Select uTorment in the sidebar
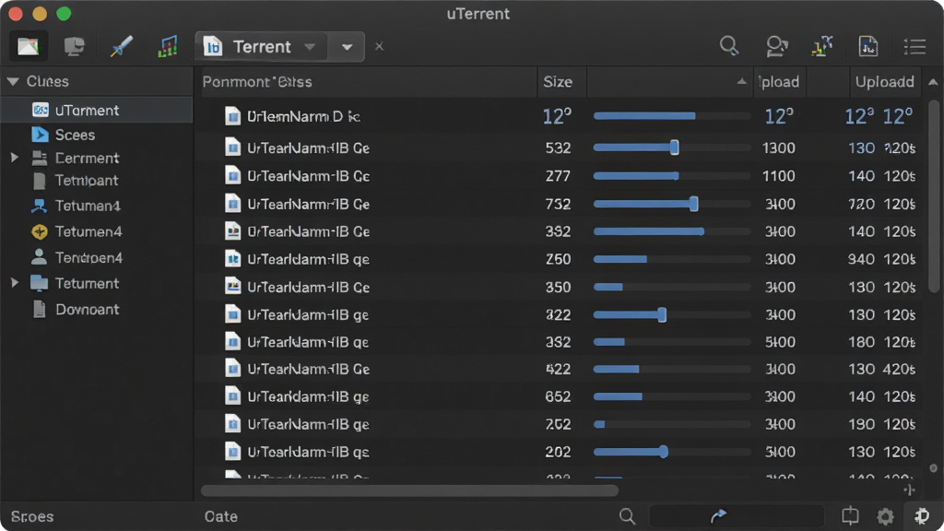The height and width of the screenshot is (531, 944). click(96, 111)
